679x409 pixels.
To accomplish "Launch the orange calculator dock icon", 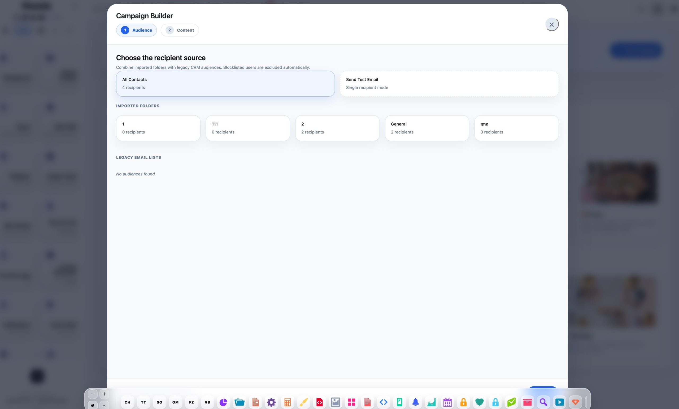I will (x=288, y=402).
